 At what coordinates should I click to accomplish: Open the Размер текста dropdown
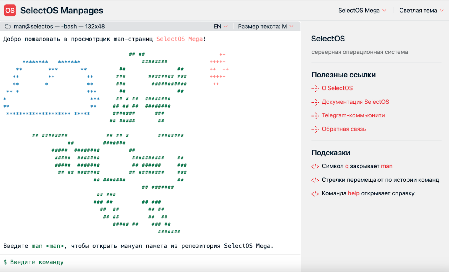(265, 26)
